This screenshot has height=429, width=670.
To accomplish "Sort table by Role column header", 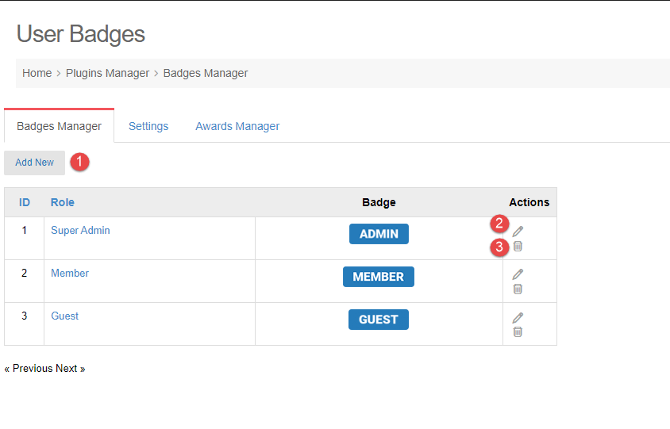I will click(x=63, y=202).
